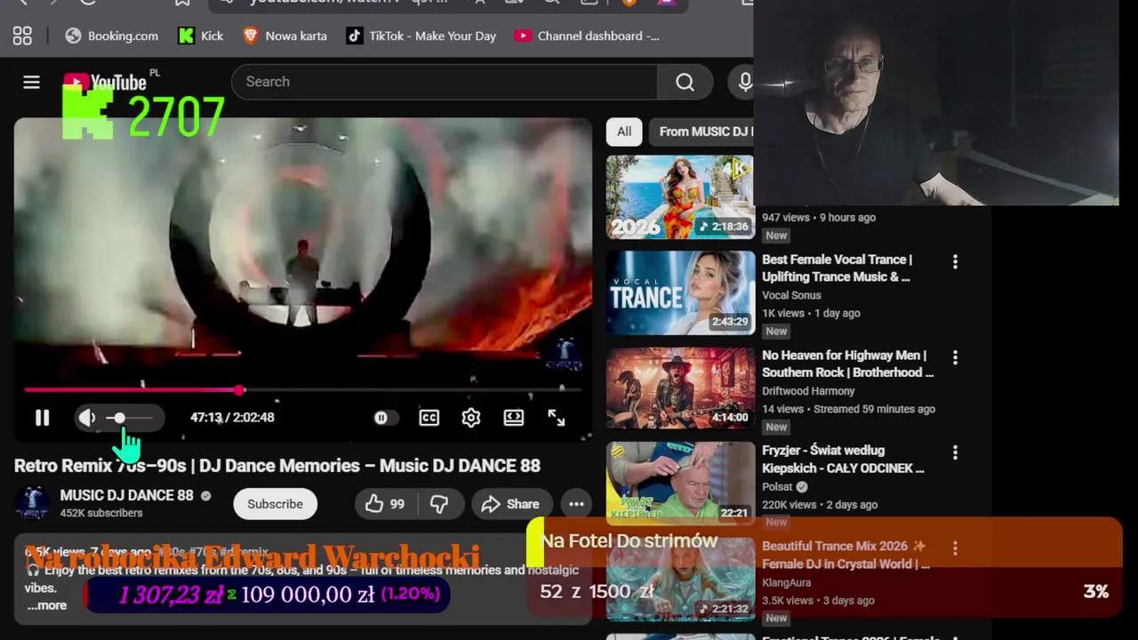Select the All filter chip

624,132
